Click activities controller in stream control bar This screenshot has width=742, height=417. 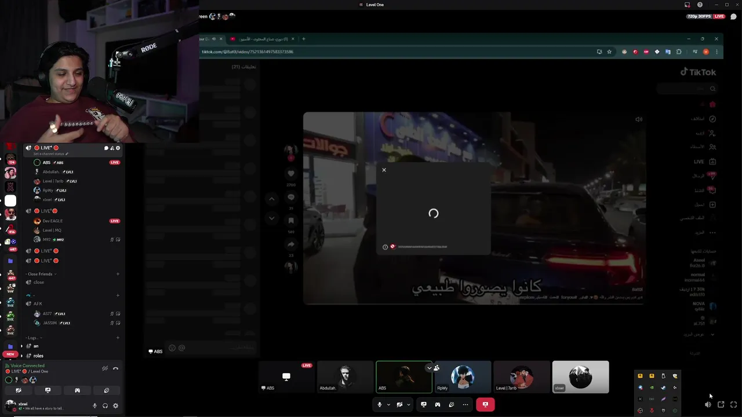tap(438, 405)
